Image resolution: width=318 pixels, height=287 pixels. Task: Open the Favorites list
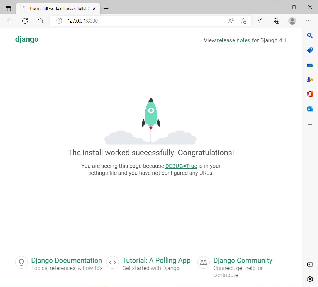coord(261,21)
